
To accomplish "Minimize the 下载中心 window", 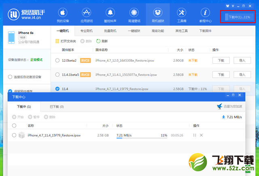I will click(228, 95).
